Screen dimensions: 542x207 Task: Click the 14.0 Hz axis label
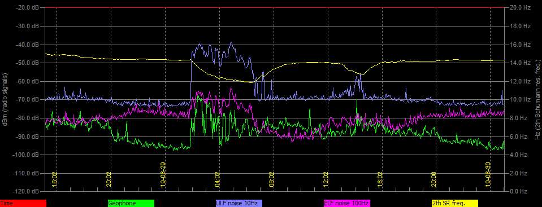click(520, 63)
